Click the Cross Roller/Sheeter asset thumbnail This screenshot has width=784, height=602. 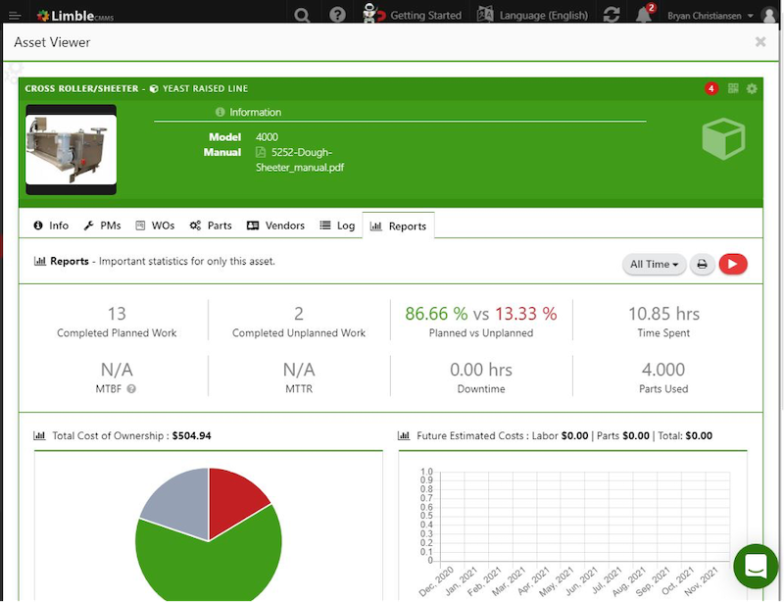tap(71, 150)
